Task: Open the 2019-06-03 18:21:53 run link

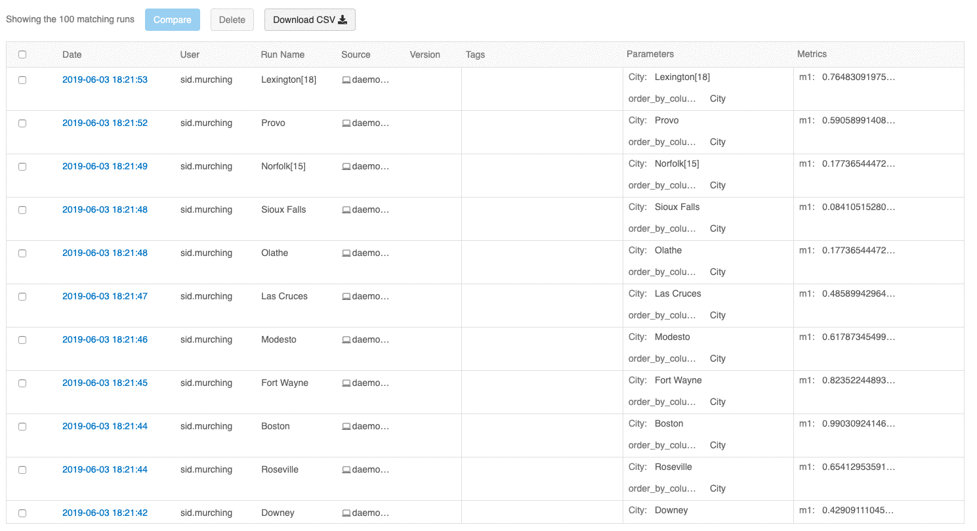Action: coord(105,80)
